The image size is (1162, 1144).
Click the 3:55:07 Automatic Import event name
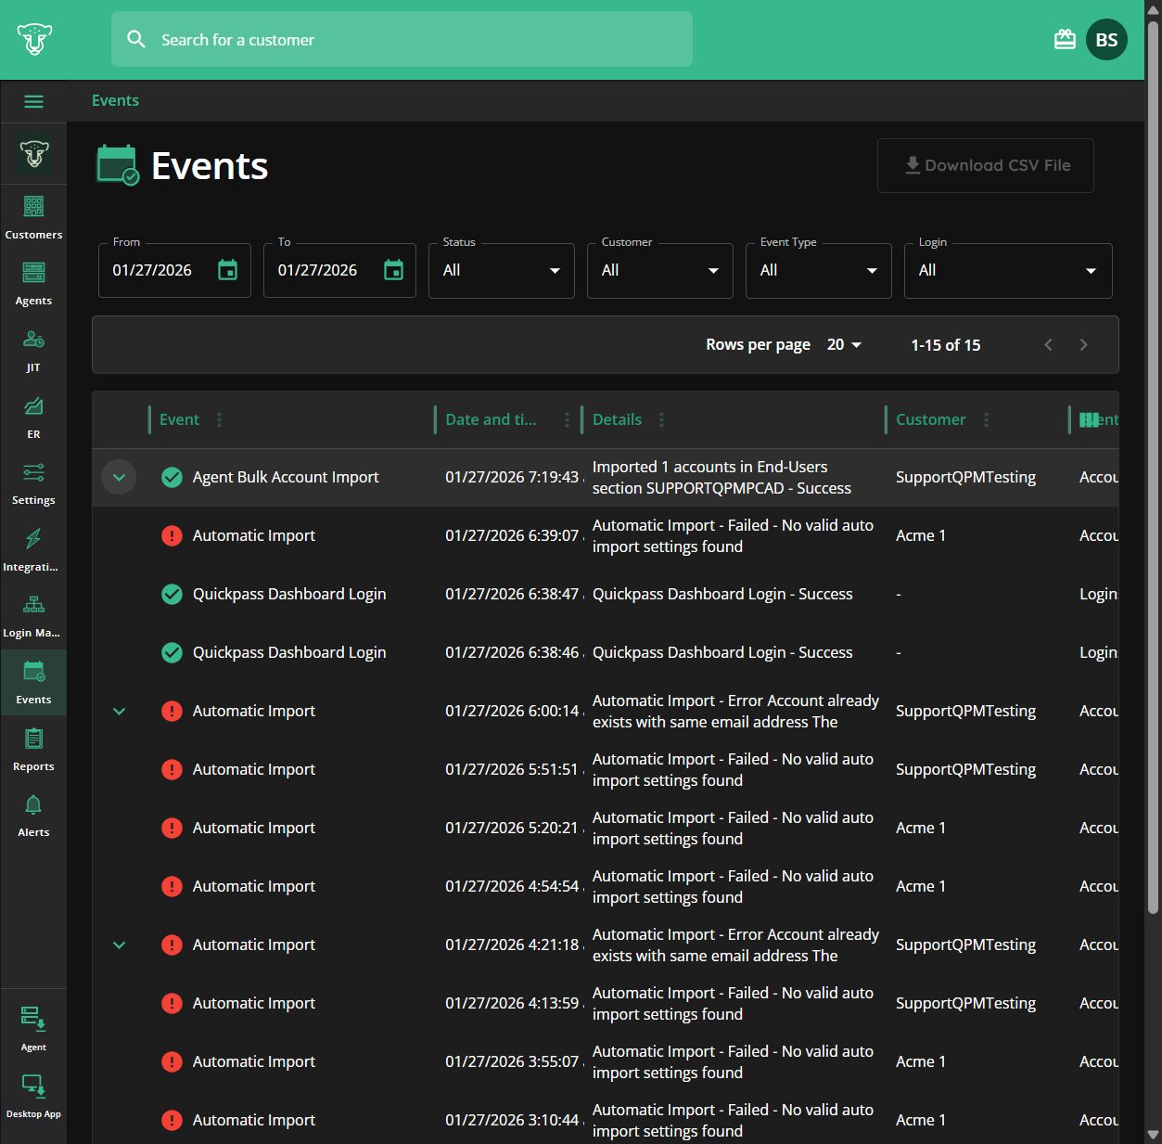pos(254,1061)
